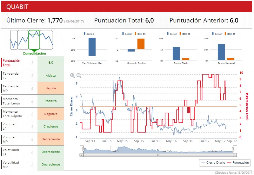Click the Alcista value for Tendencia LP

tap(51, 76)
